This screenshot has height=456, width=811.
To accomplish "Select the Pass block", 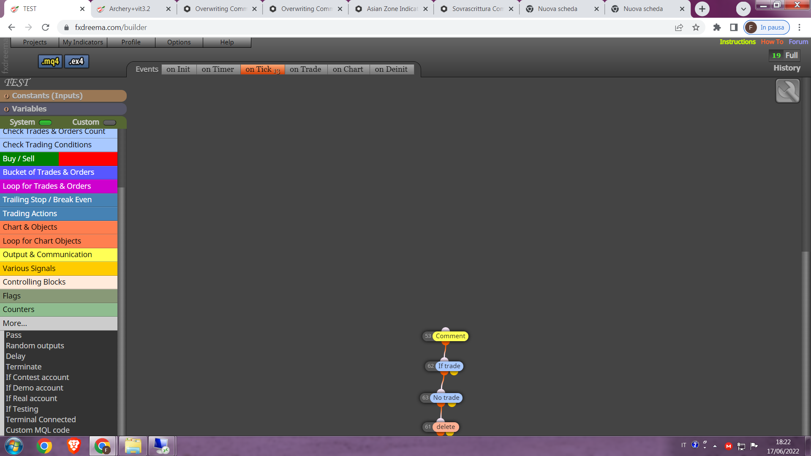I will tap(14, 335).
